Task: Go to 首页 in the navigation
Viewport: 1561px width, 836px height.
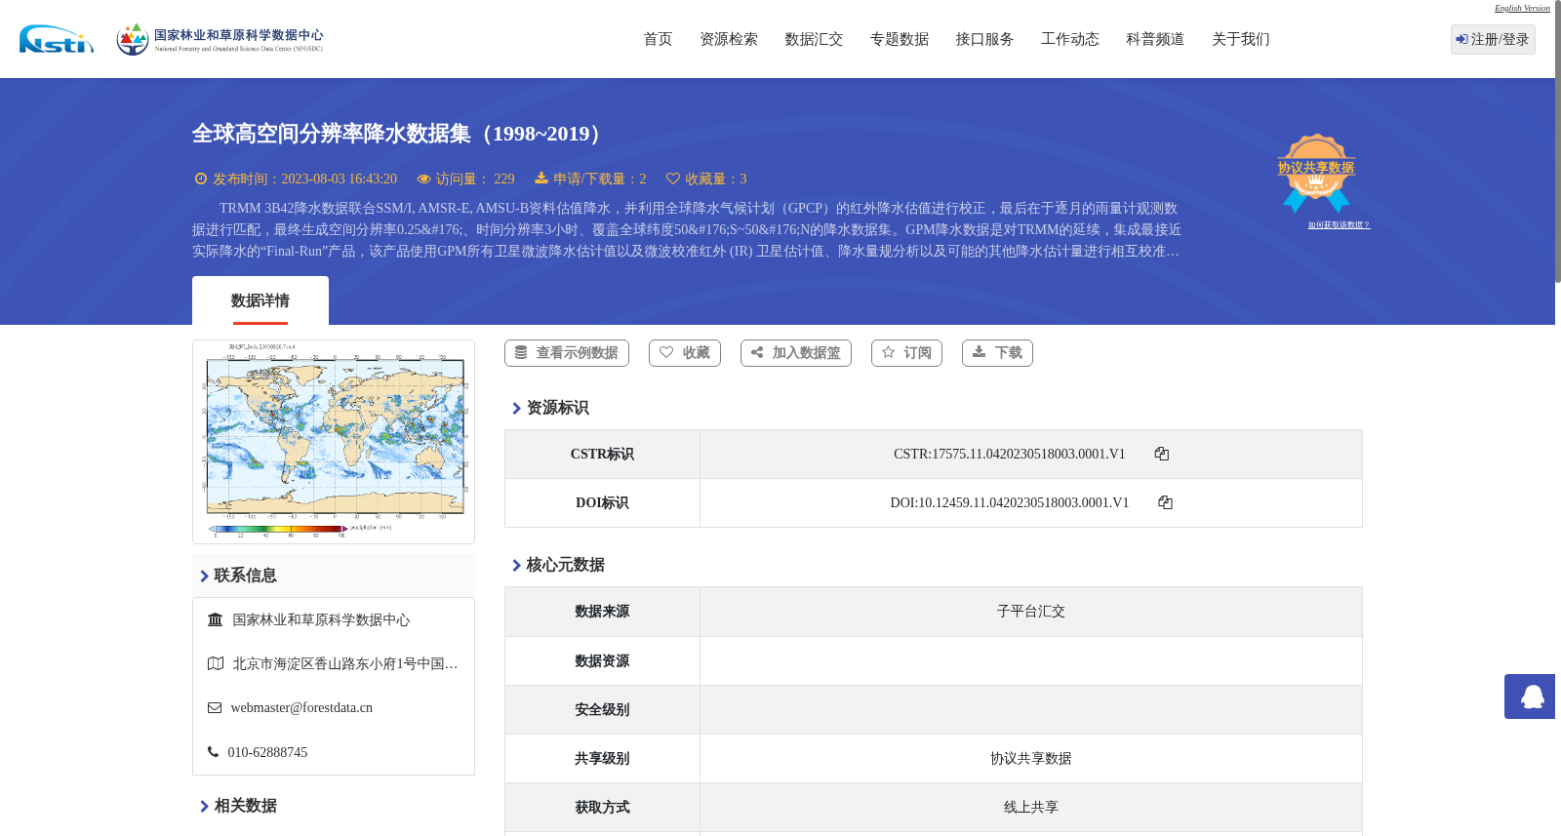Action: pos(658,39)
